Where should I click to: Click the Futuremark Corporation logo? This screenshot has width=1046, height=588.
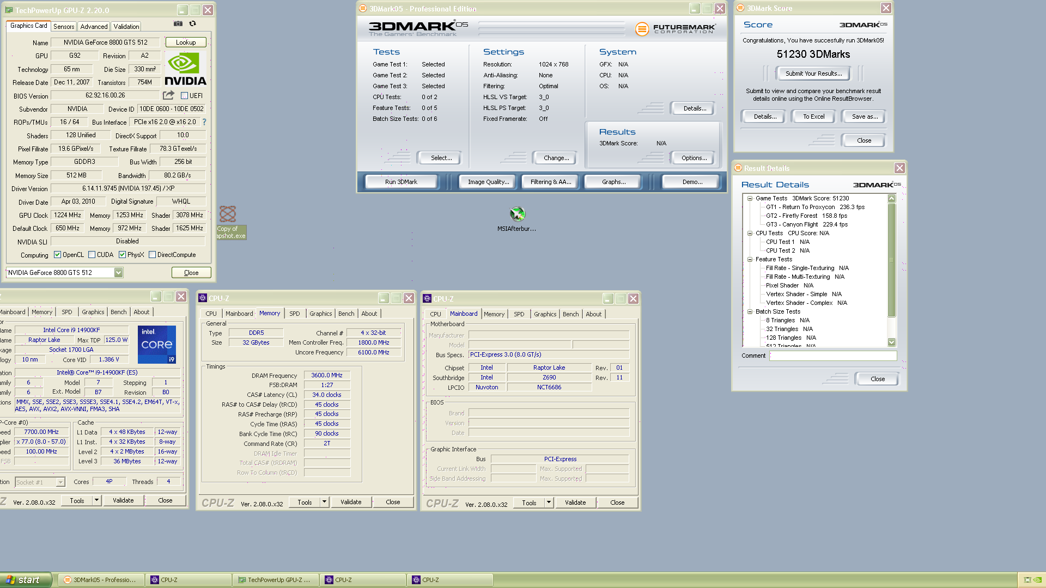[676, 28]
